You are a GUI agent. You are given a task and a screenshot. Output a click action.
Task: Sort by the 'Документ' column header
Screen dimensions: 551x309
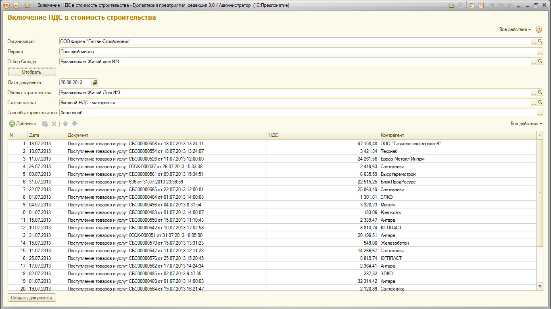166,135
